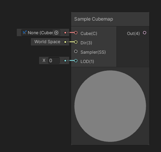161x152 pixels.
Task: Click the LOD(1) port label
Action: [x=87, y=61]
